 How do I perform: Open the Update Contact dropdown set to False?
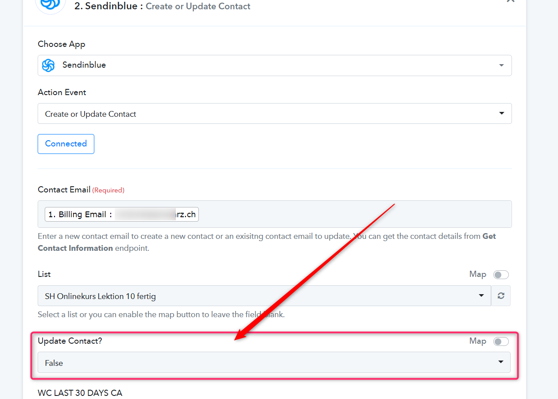(274, 363)
